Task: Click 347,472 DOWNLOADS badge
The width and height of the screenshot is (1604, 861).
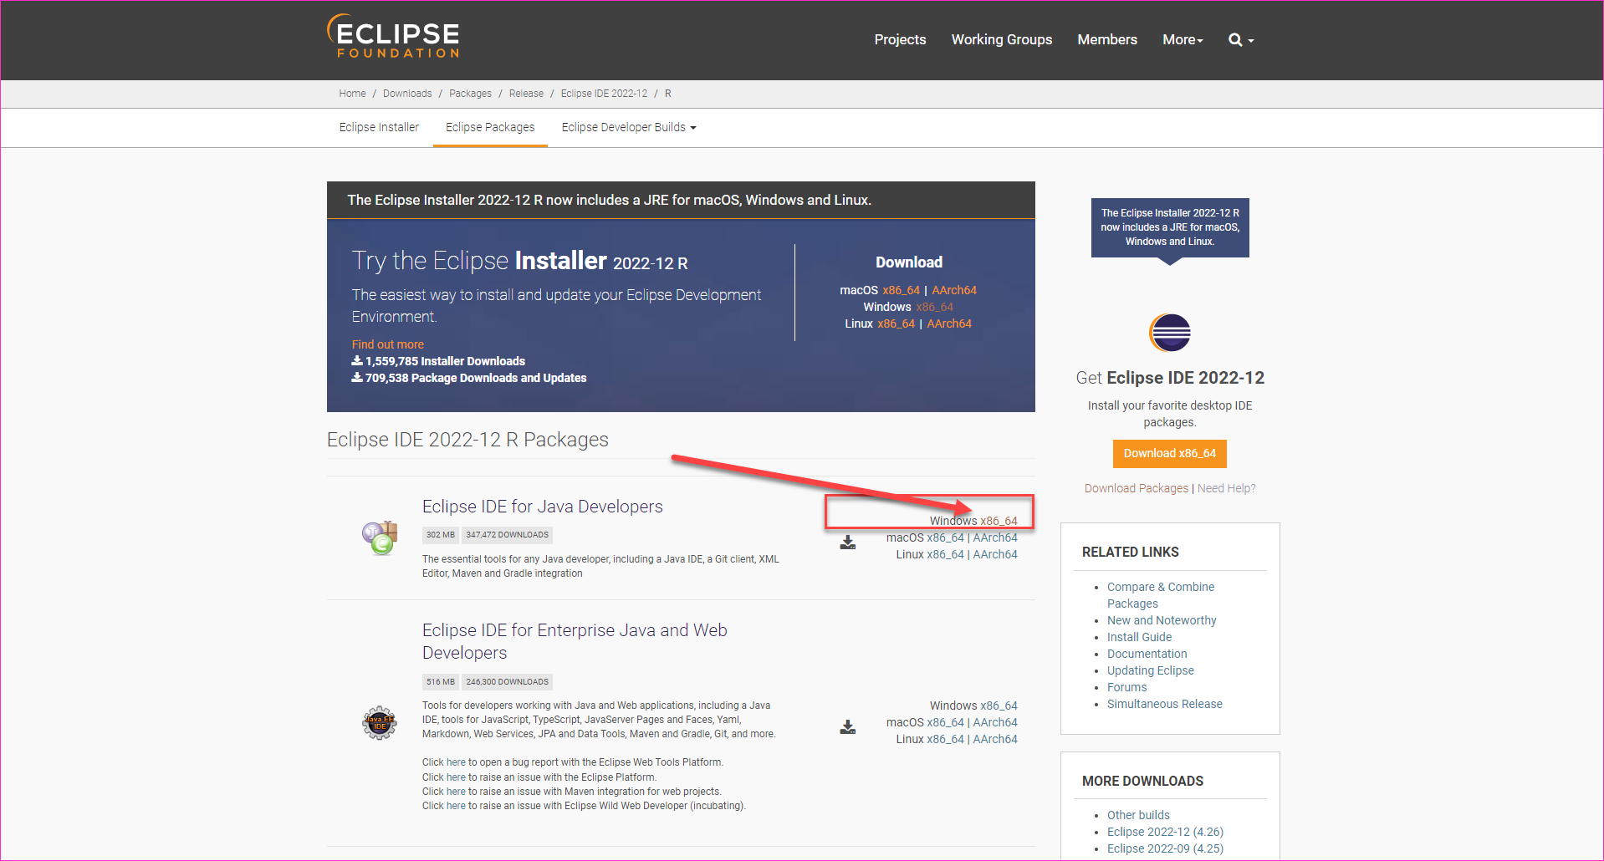Action: [x=507, y=535]
